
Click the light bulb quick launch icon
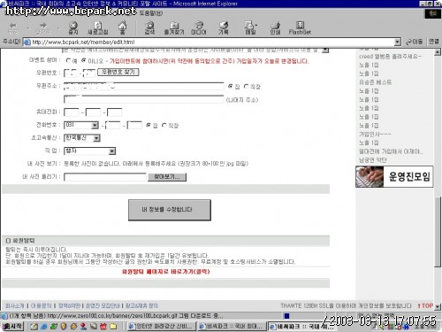coord(64,327)
